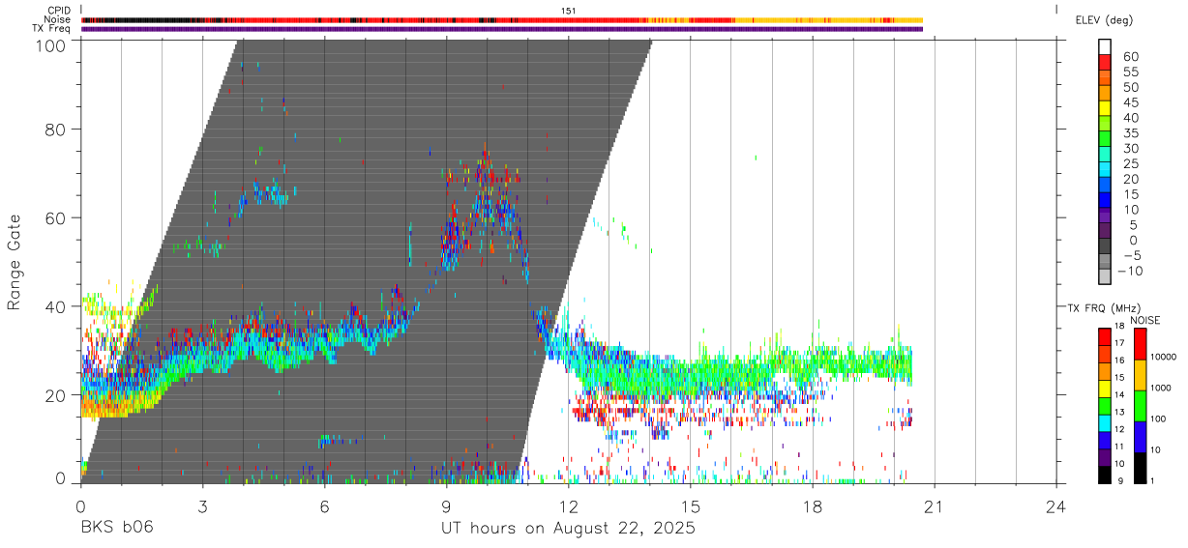Image resolution: width=1188 pixels, height=548 pixels.
Task: Click the CPID label
Action: [59, 10]
